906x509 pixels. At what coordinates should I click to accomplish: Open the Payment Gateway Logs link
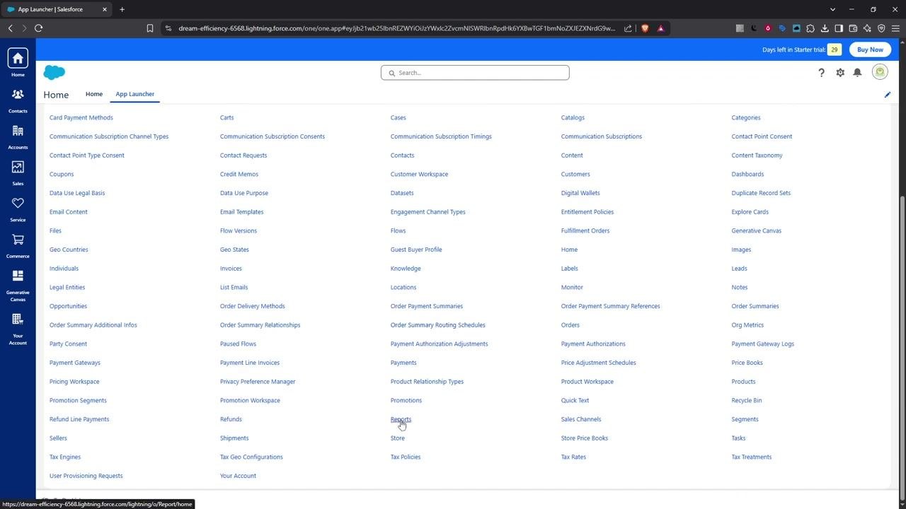coord(763,344)
